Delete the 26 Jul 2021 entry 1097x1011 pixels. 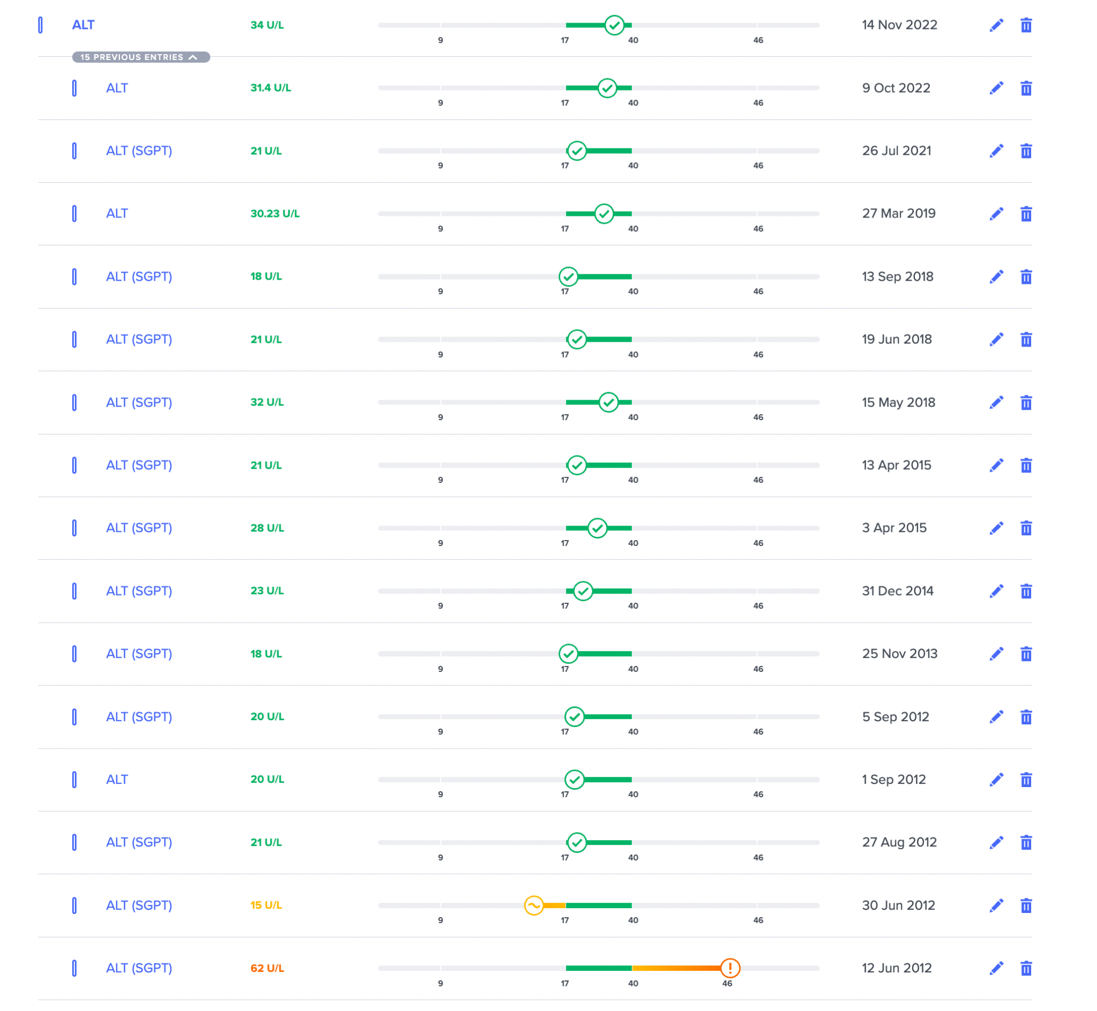tap(1026, 151)
